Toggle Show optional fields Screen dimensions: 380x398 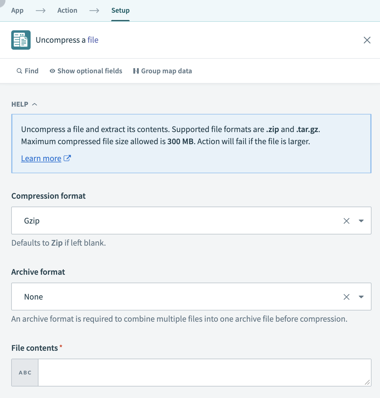(x=86, y=71)
